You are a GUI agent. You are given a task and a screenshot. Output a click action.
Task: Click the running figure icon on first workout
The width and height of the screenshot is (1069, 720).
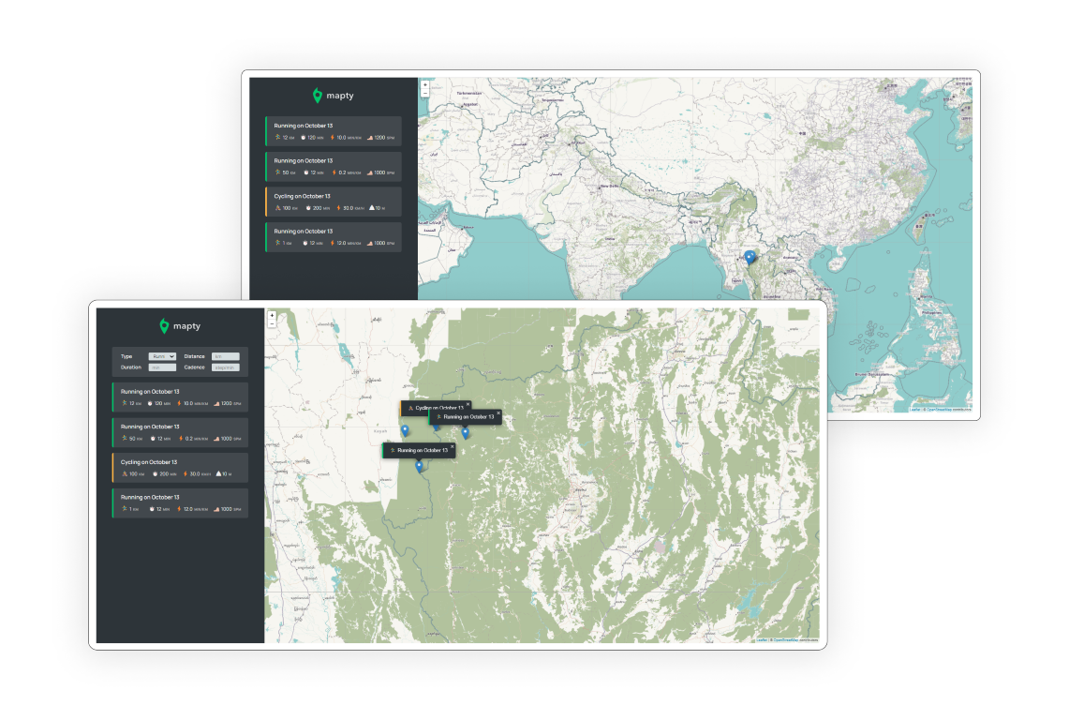coord(124,403)
